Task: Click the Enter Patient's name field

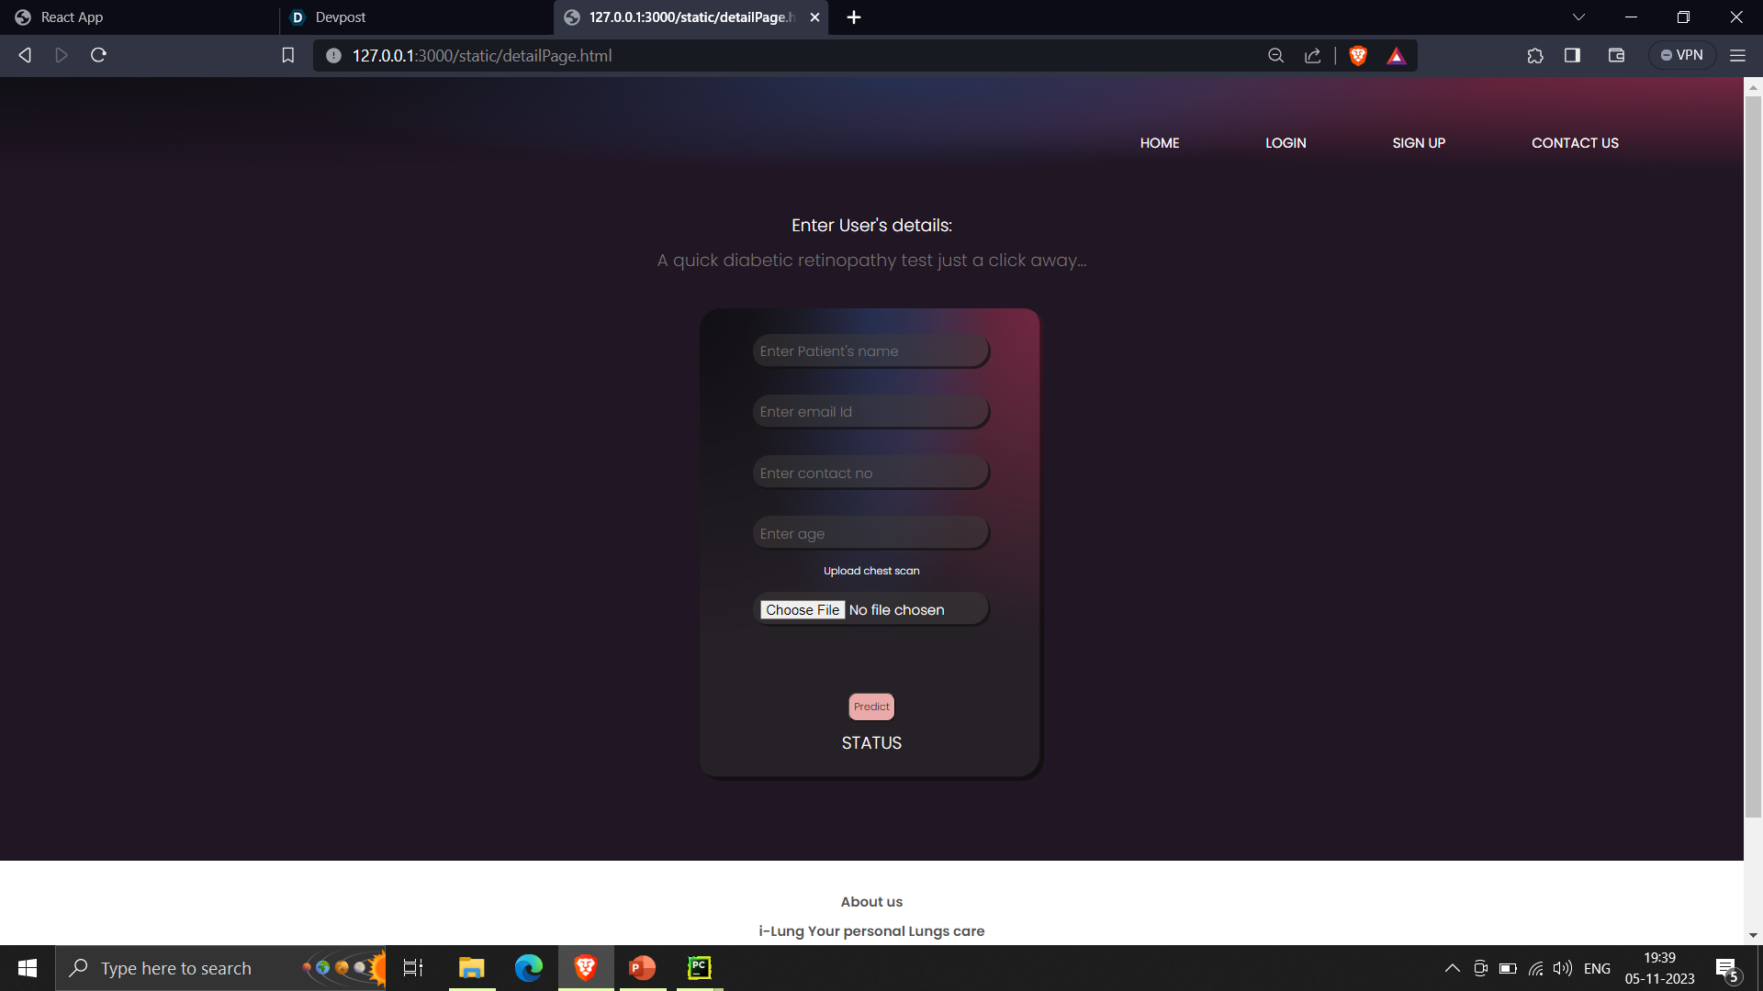Action: (x=870, y=351)
